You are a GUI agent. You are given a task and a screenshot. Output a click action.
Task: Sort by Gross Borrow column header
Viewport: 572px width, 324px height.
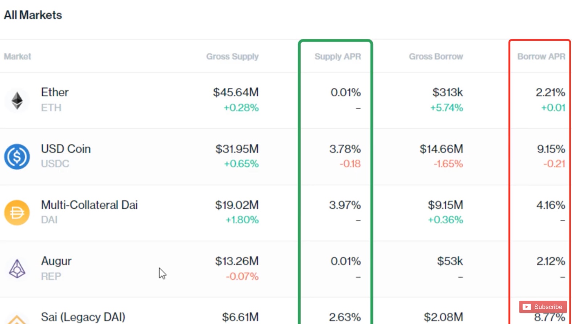tap(436, 57)
